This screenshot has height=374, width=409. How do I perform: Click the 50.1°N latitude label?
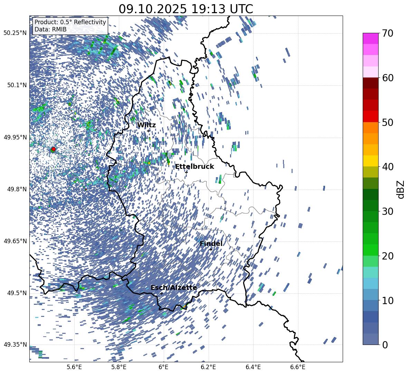[x=17, y=85]
